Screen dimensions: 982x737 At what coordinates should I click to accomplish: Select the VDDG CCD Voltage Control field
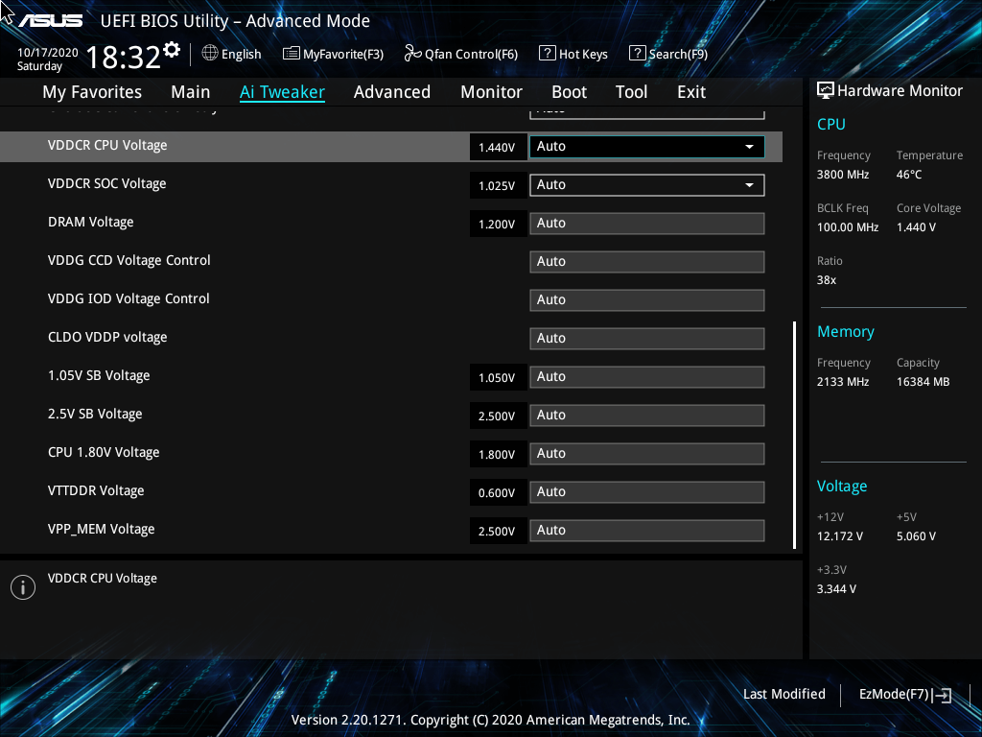pos(647,262)
